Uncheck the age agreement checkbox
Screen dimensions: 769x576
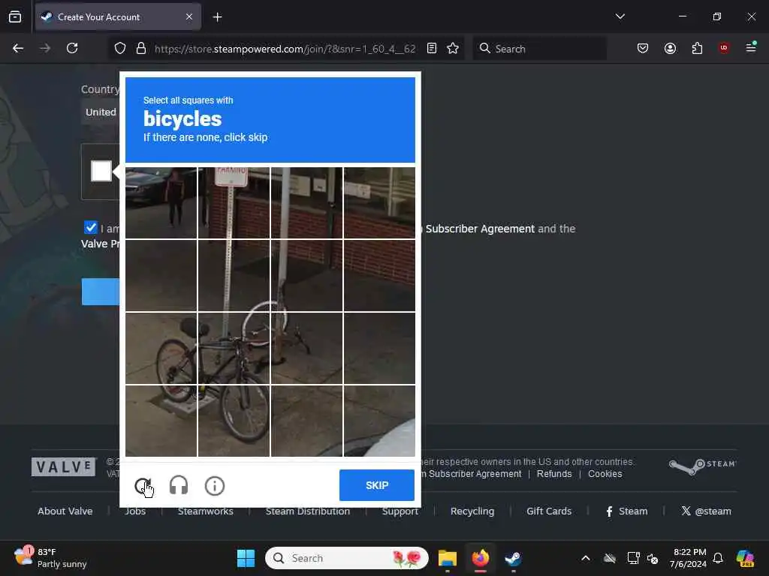pos(90,227)
